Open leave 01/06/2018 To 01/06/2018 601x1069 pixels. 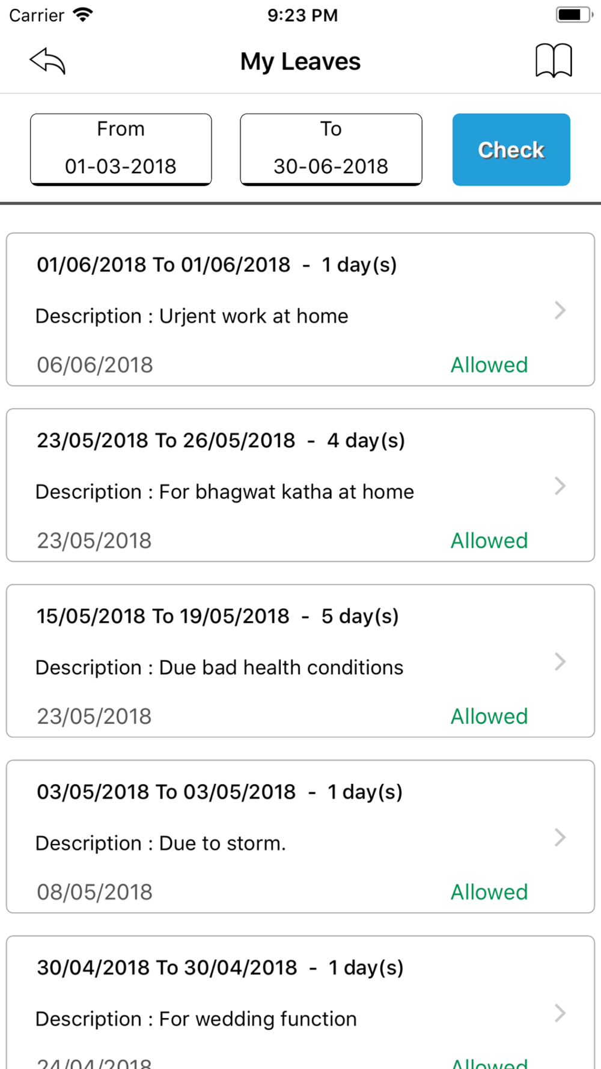tap(216, 265)
